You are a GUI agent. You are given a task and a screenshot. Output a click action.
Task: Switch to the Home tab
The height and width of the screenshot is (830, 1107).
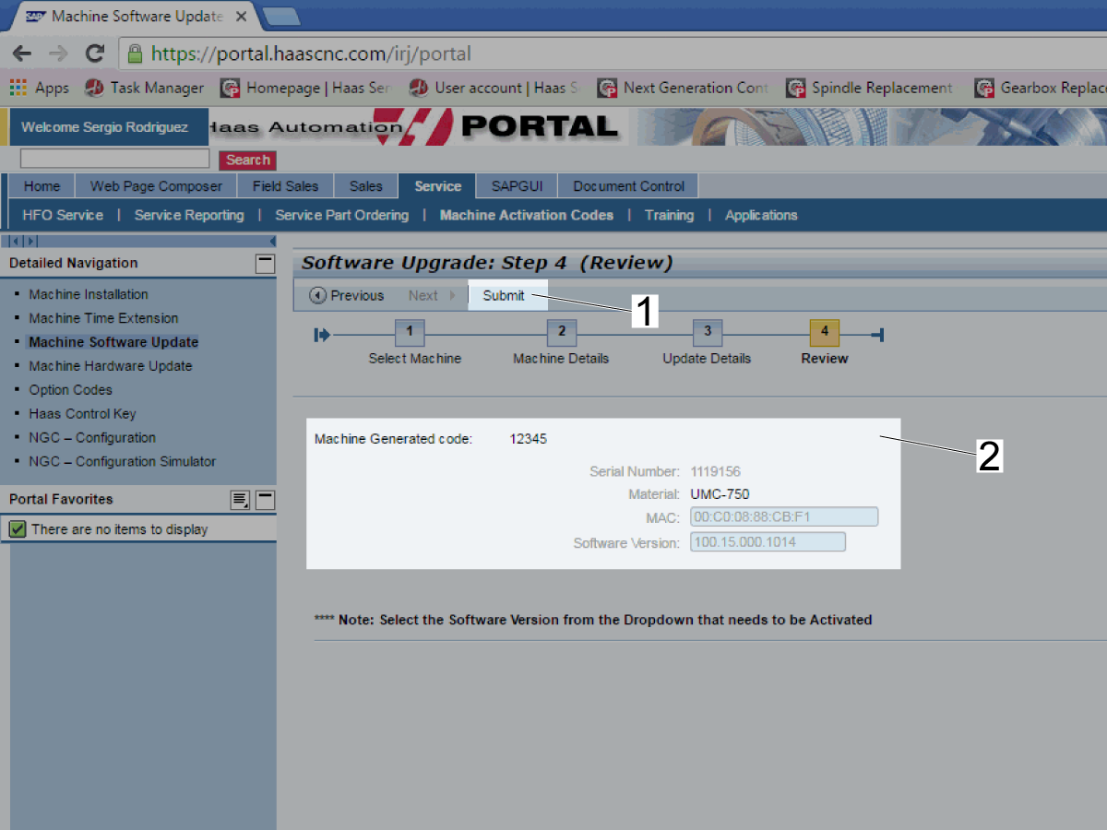point(42,186)
